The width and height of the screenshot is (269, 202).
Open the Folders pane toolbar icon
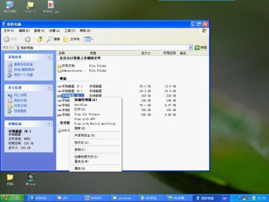[x=66, y=39]
